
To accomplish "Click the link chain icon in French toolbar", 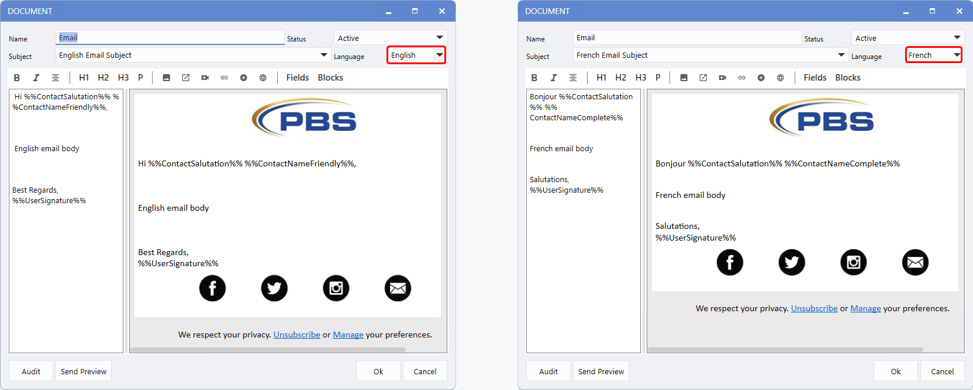I will coord(741,78).
